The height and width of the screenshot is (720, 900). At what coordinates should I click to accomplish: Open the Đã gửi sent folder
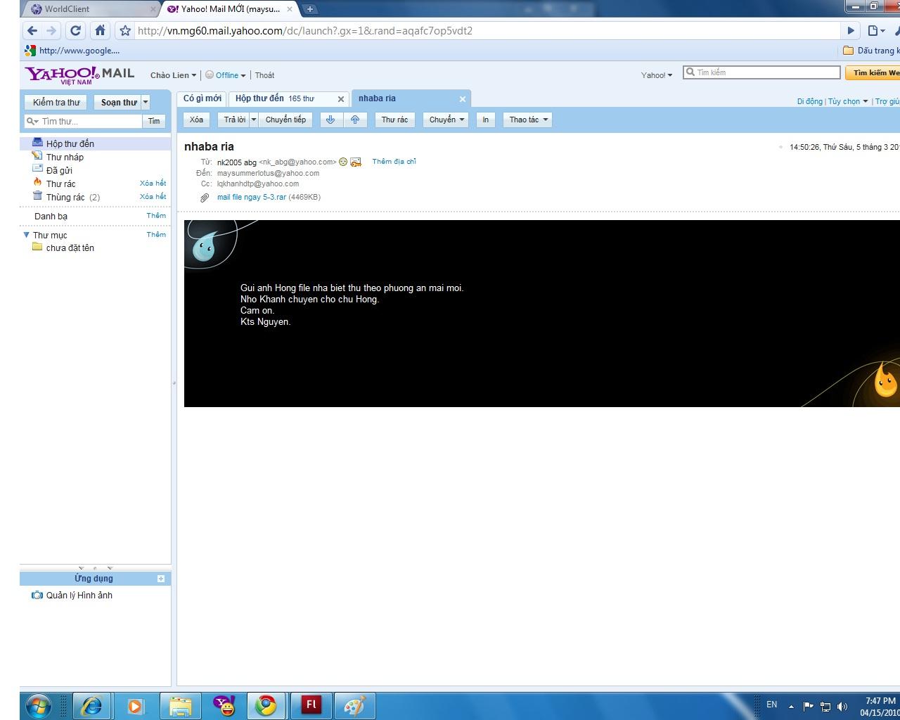pyautogui.click(x=59, y=170)
